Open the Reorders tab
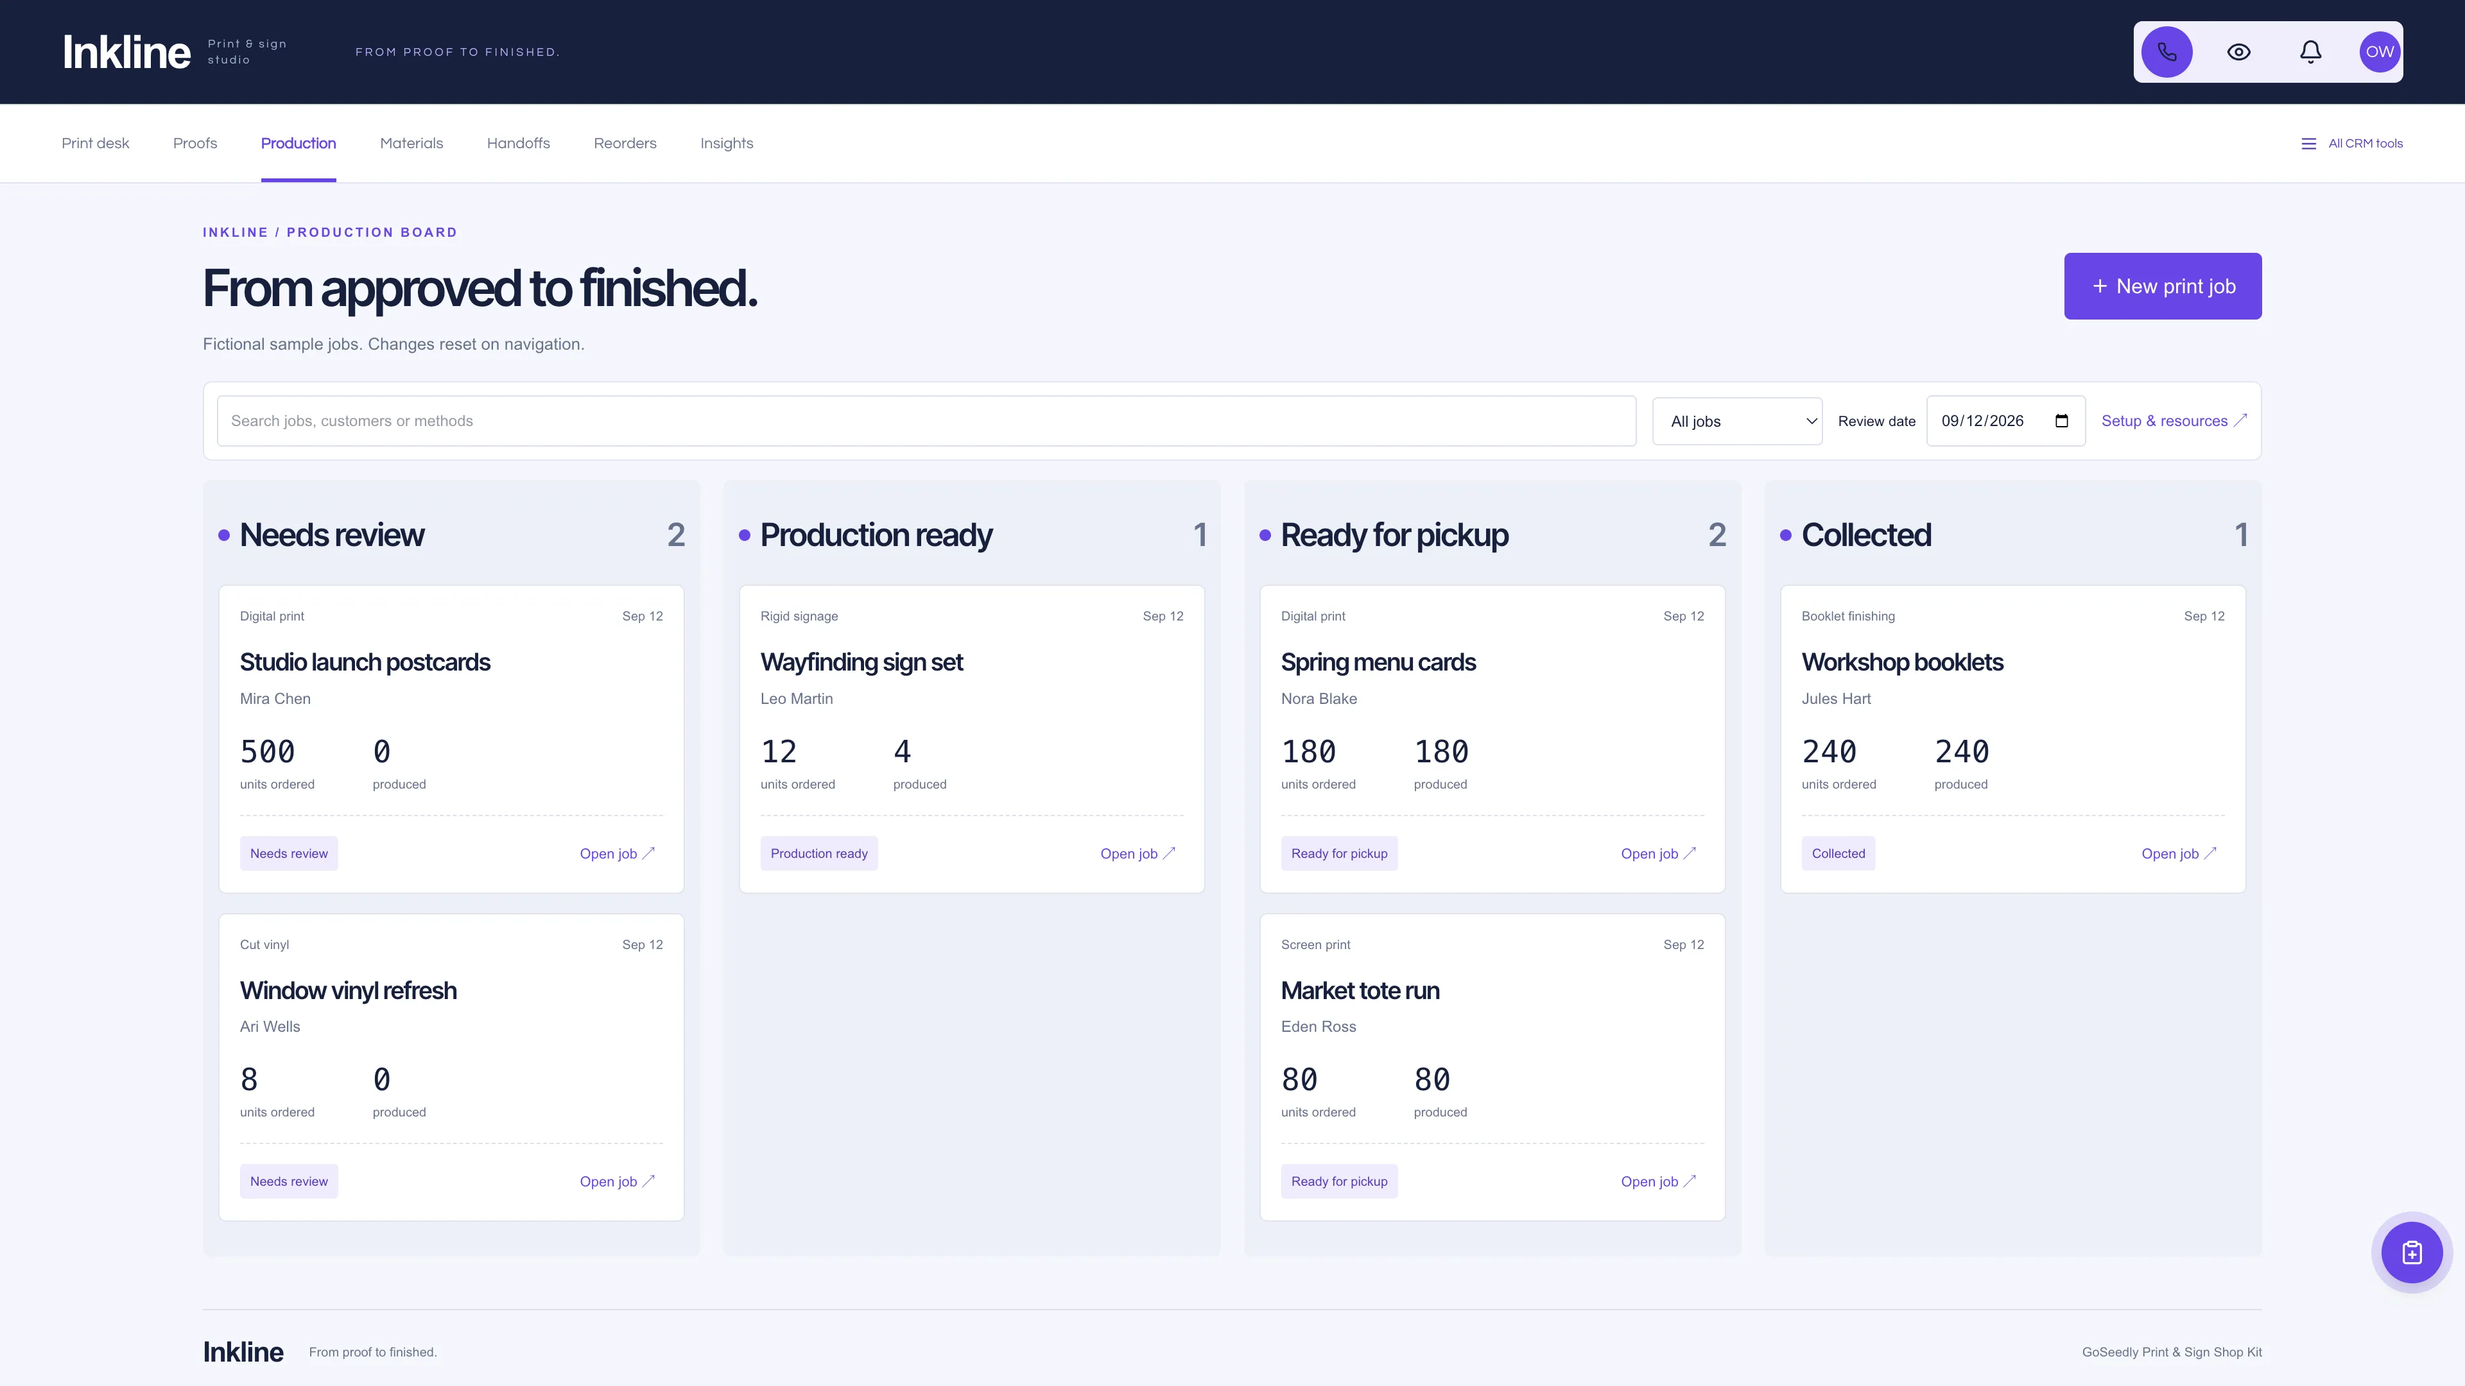 coord(625,144)
